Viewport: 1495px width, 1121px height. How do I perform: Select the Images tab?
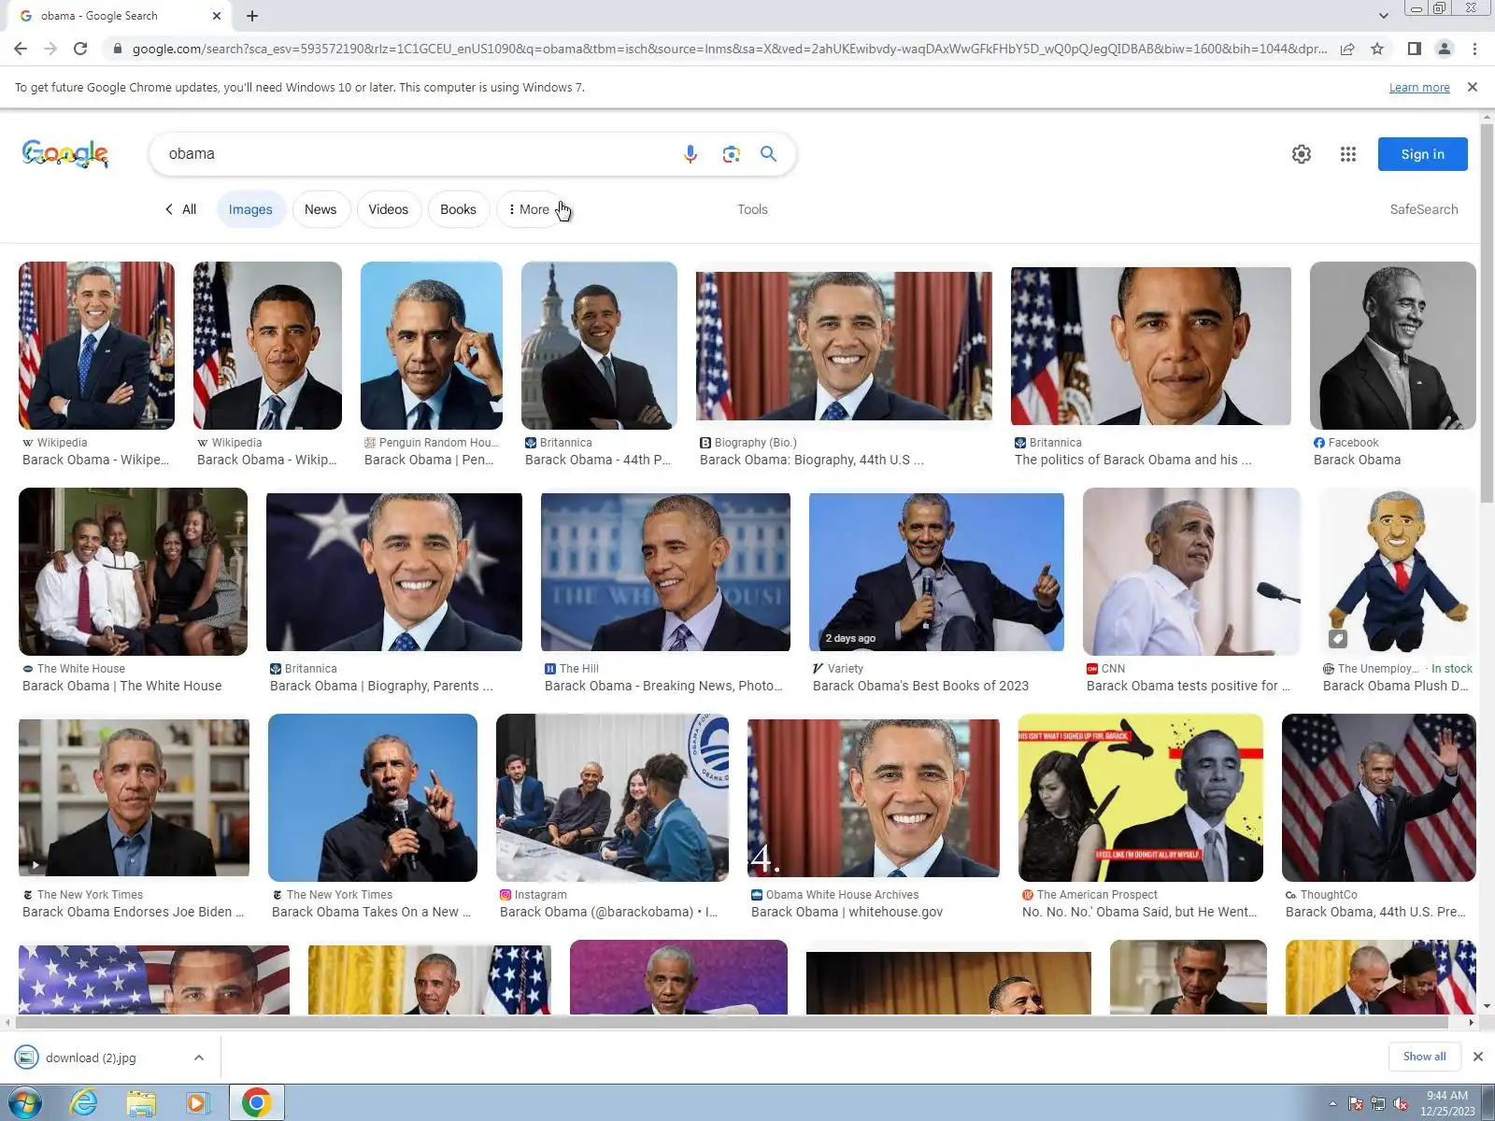250,209
